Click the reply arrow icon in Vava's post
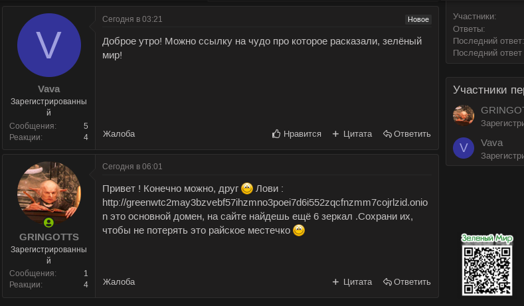524x306 pixels. (x=387, y=134)
